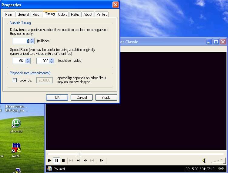Screen dimensions: 228x173
Task: Enable the Force fps checkbox
Action: point(15,80)
